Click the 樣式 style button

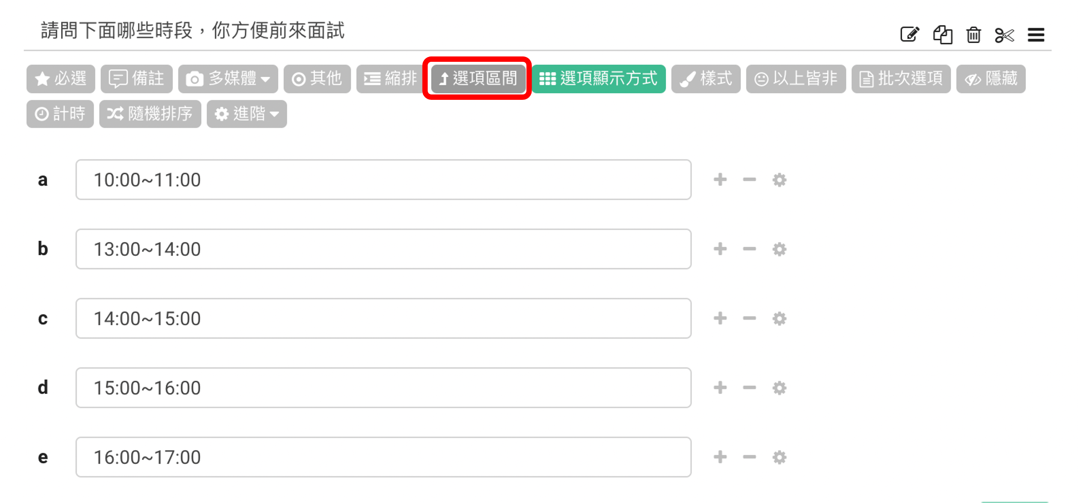[x=705, y=79]
